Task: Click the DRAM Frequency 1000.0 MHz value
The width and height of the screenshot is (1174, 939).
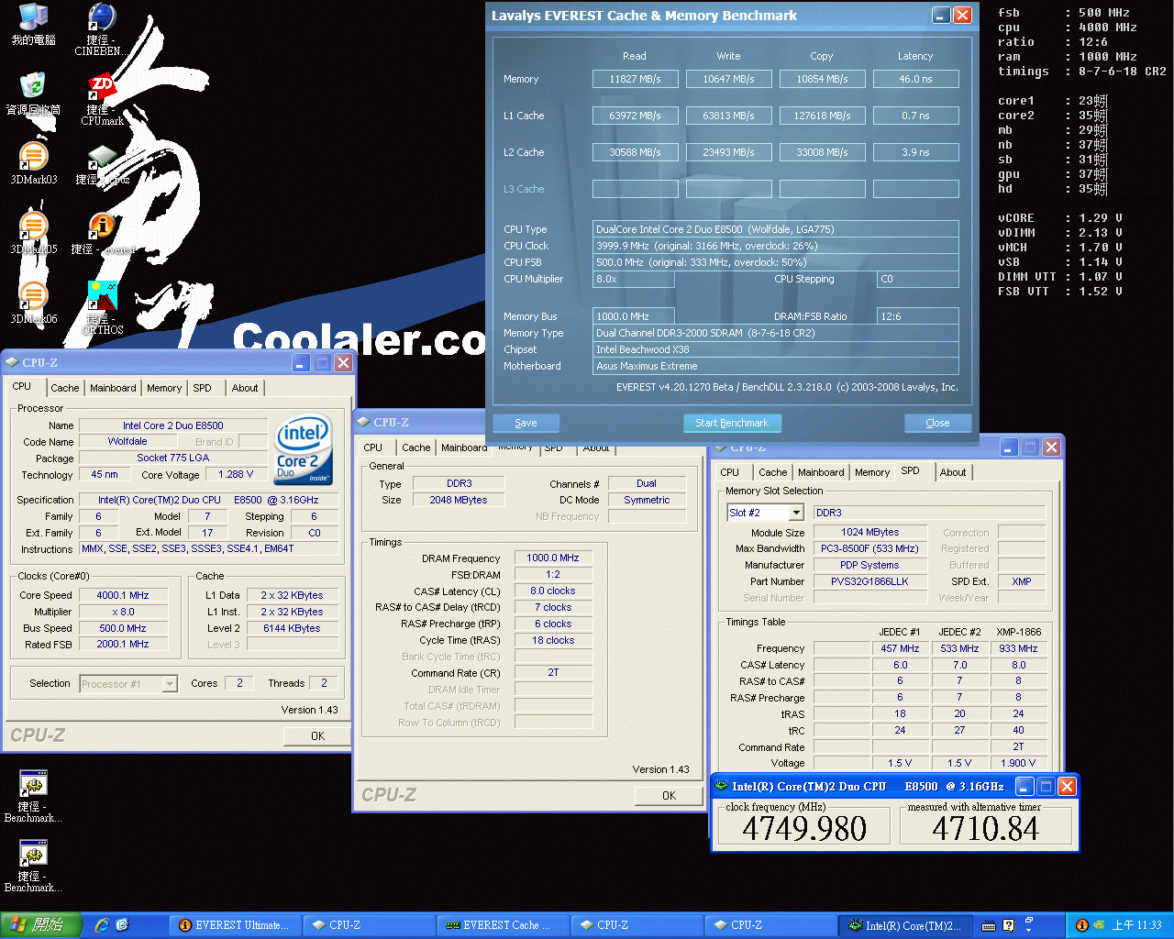Action: [553, 558]
